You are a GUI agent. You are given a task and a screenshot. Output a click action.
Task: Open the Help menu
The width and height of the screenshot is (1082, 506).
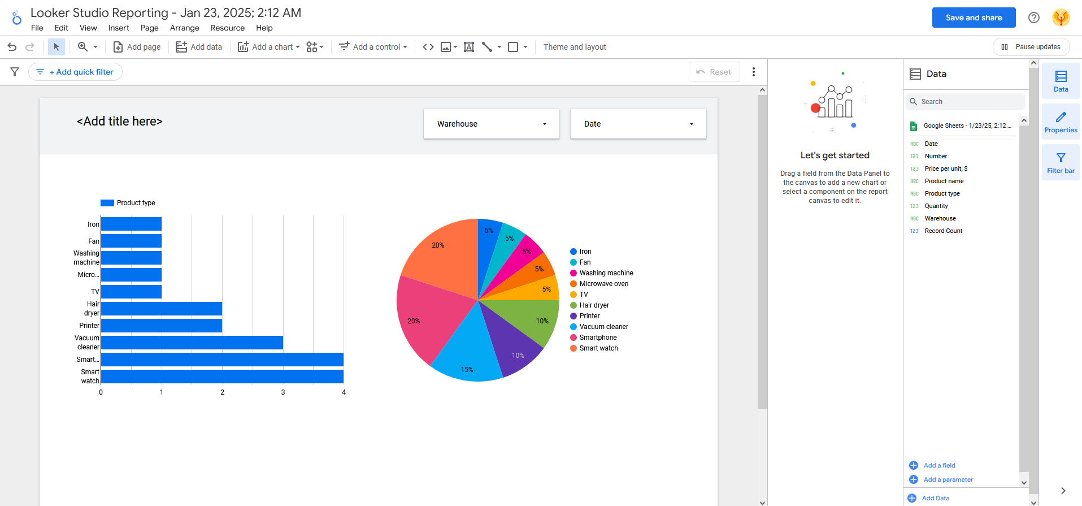[x=264, y=28]
